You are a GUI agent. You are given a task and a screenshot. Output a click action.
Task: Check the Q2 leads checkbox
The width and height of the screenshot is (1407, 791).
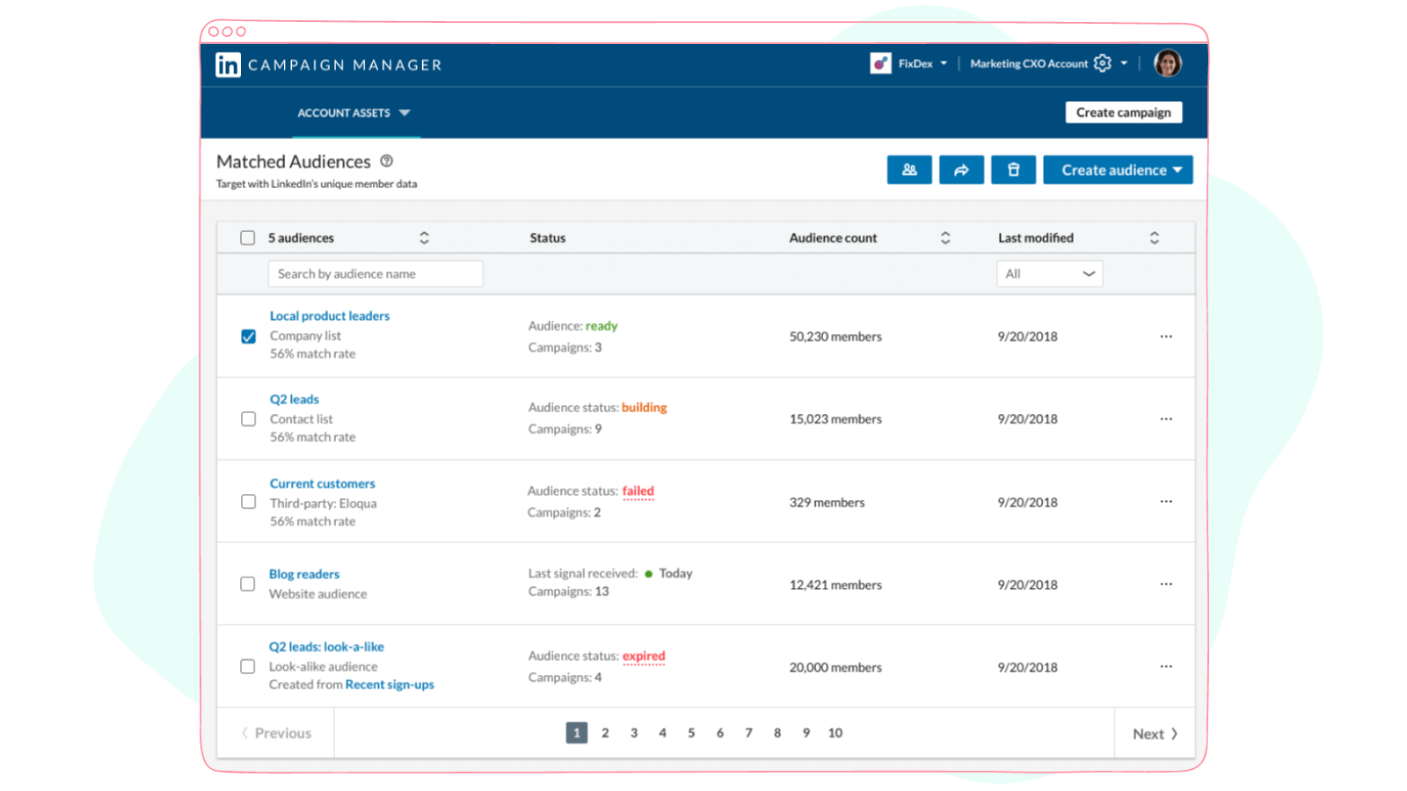[247, 419]
